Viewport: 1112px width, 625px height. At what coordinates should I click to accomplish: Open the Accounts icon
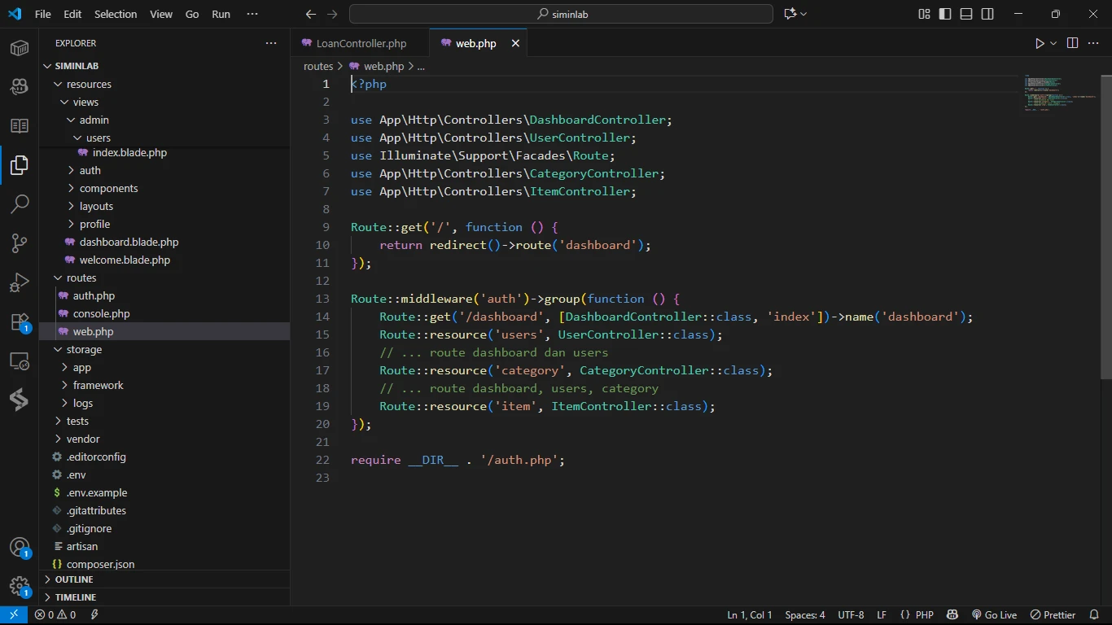20,547
